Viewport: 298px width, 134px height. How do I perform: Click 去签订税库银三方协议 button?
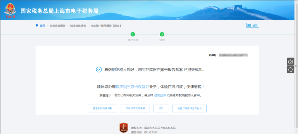pyautogui.click(x=190, y=109)
